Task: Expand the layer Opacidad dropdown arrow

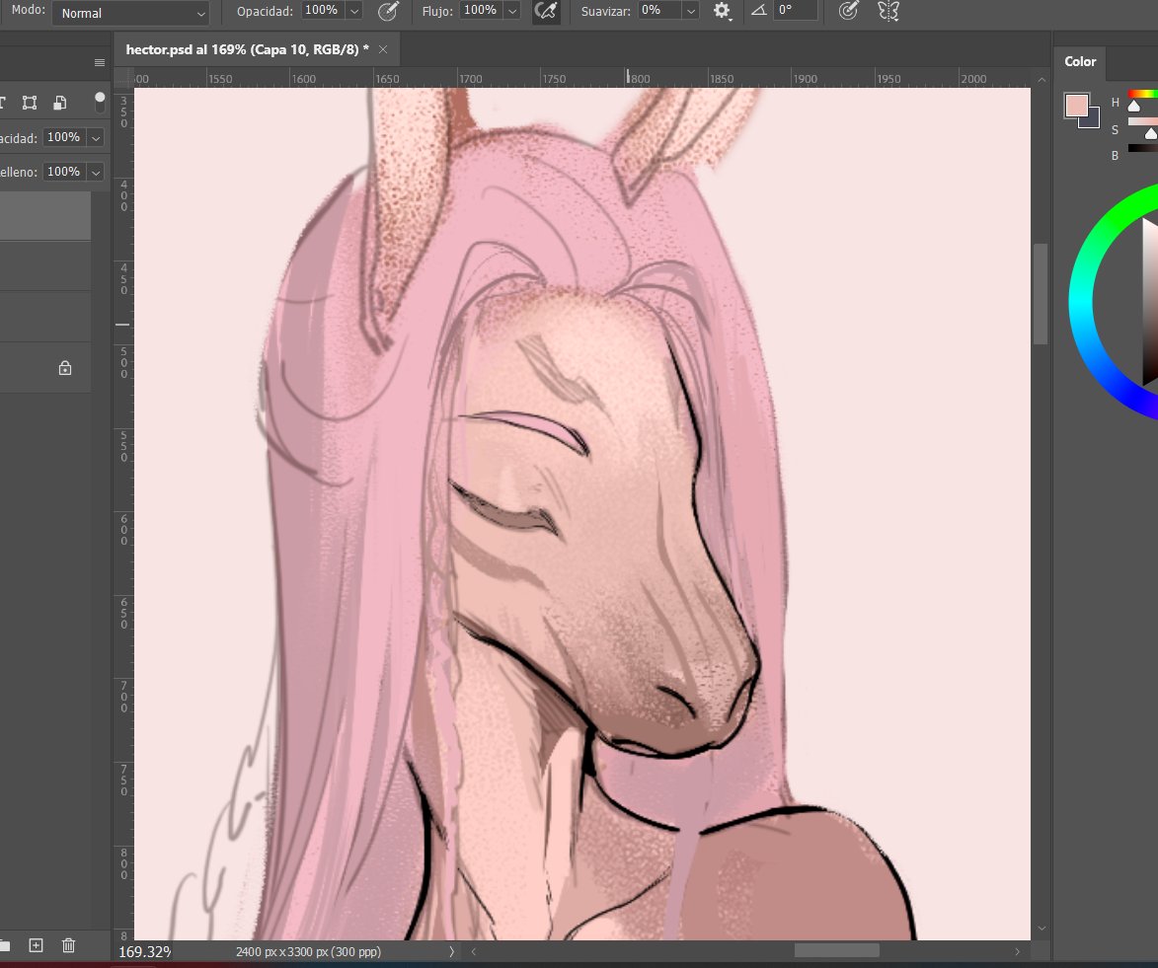Action: 96,137
